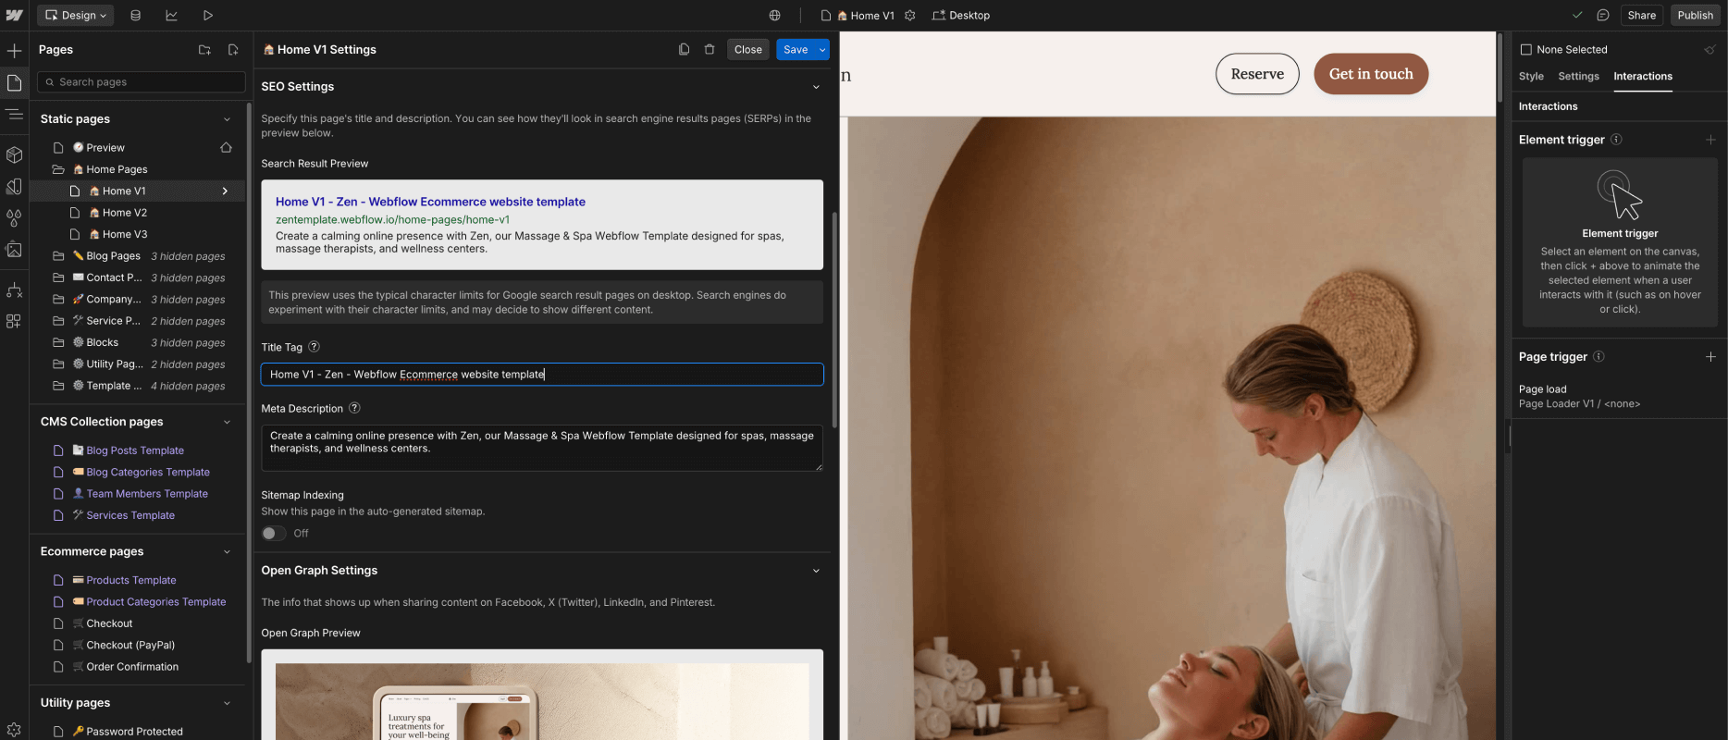Open the Page load Page Loader V1 interaction
Screen dimensions: 1728x740
(1579, 397)
